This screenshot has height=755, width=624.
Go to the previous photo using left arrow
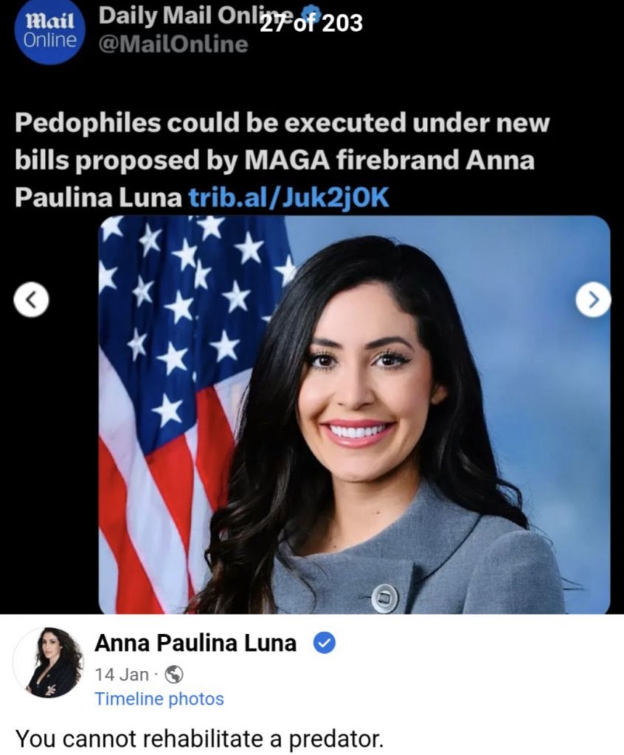point(31,300)
